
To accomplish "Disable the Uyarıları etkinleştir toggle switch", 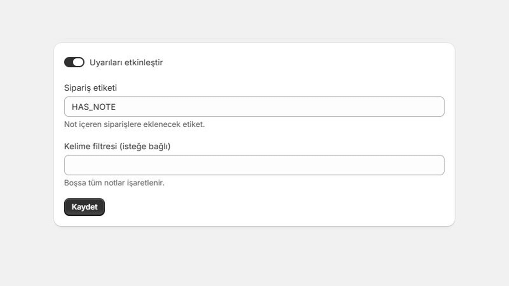I will 74,62.
